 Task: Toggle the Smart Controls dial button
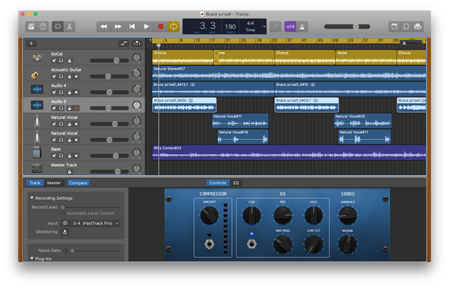[58, 27]
